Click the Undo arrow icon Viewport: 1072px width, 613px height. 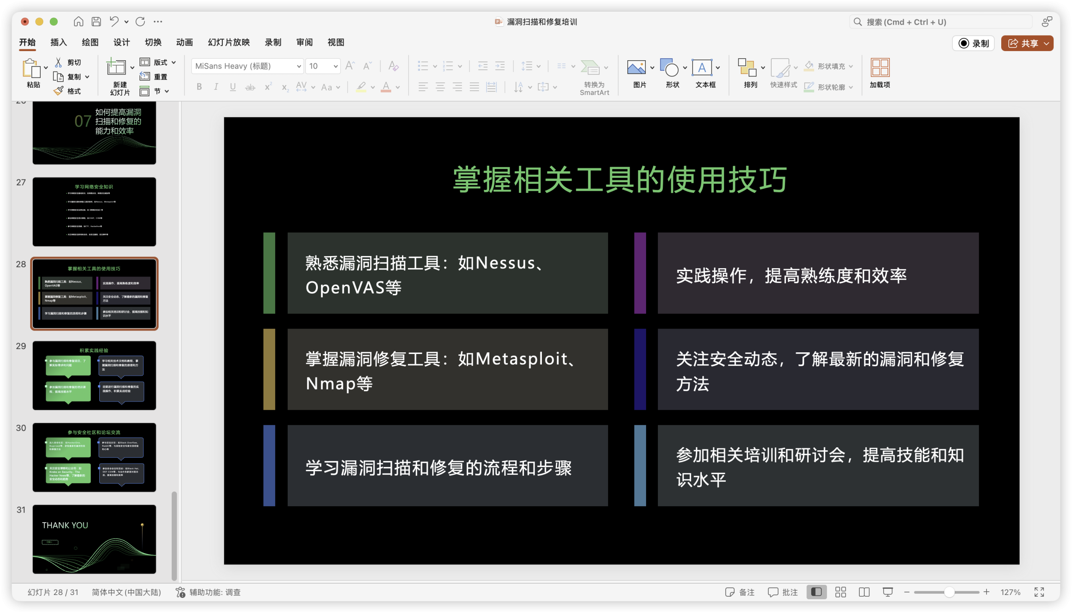[114, 21]
